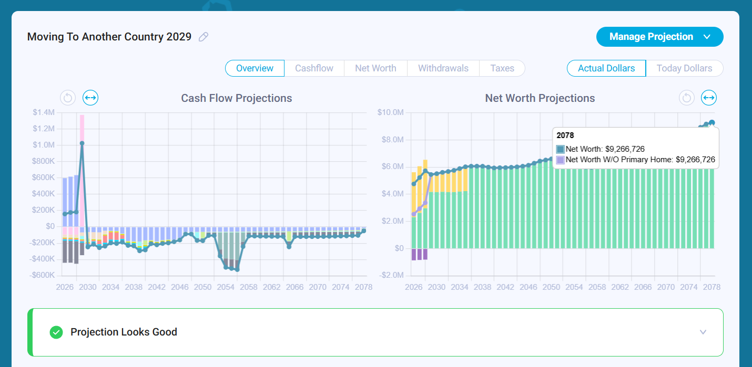Click the Projection Looks Good label
Screen dimensions: 752x367
pyautogui.click(x=124, y=332)
